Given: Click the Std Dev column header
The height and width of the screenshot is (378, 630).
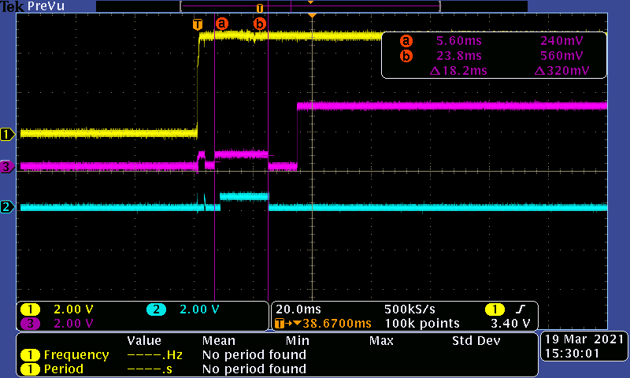Looking at the screenshot, I should tap(476, 341).
